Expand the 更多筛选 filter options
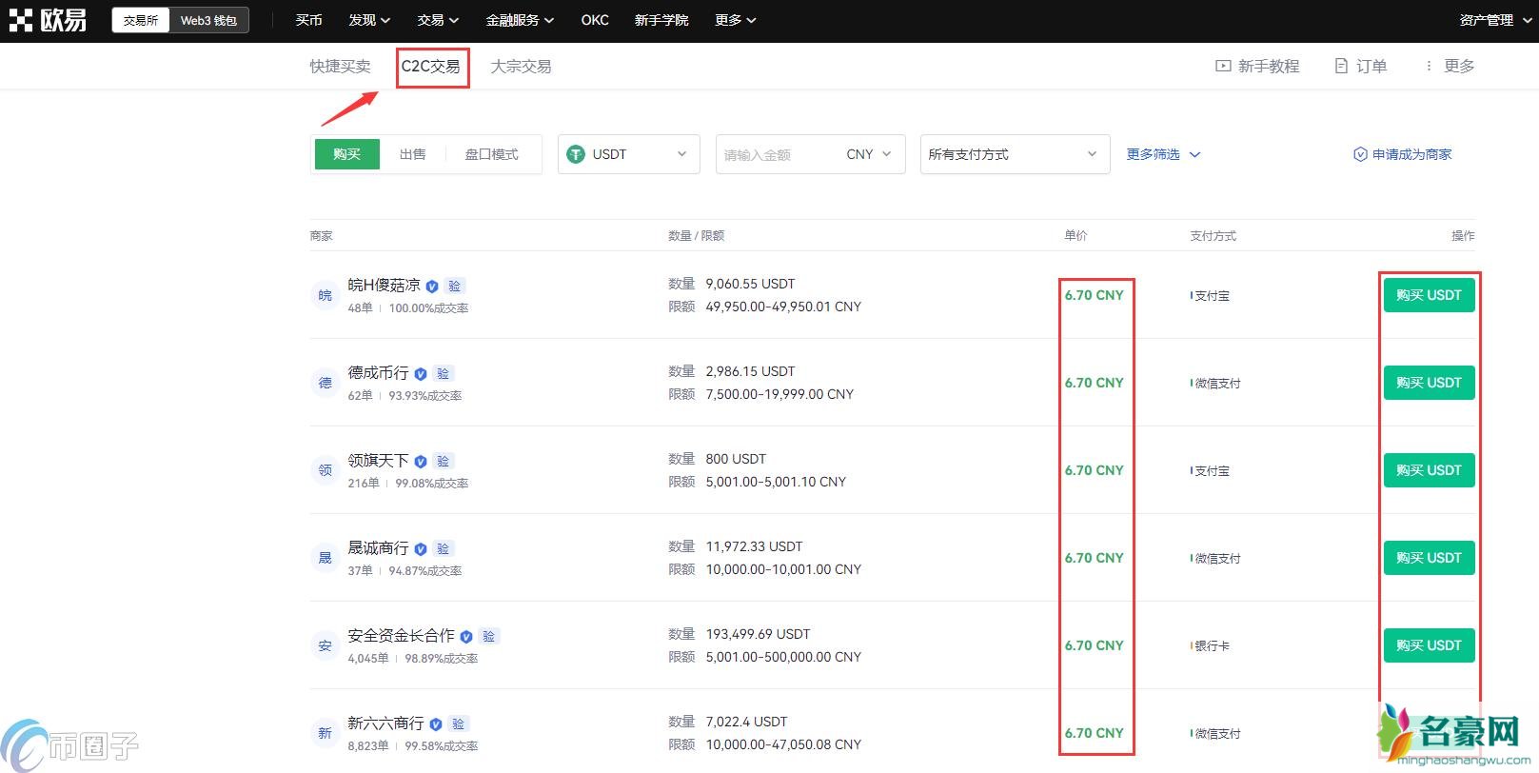 point(1163,154)
